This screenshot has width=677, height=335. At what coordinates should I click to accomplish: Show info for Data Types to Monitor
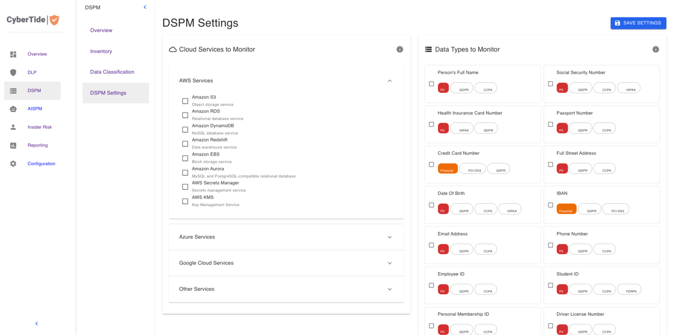pyautogui.click(x=655, y=50)
